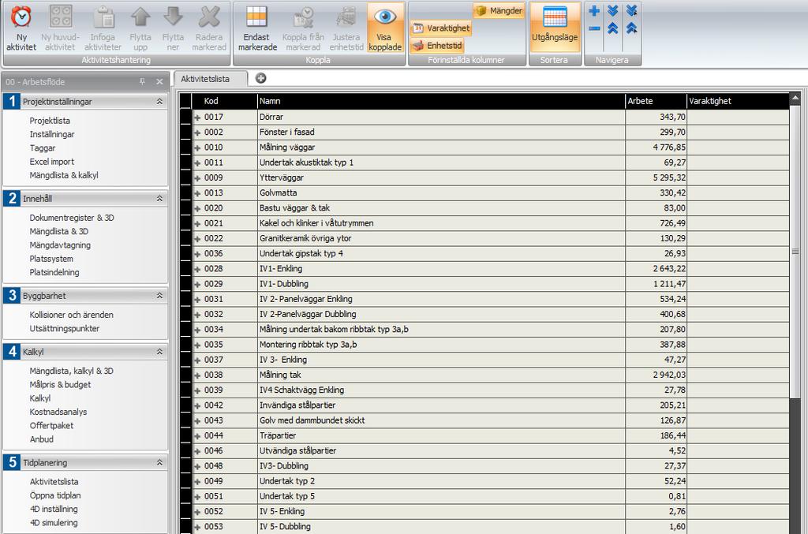Open Taggar under Projektinställningar
This screenshot has height=534, width=808.
43,148
